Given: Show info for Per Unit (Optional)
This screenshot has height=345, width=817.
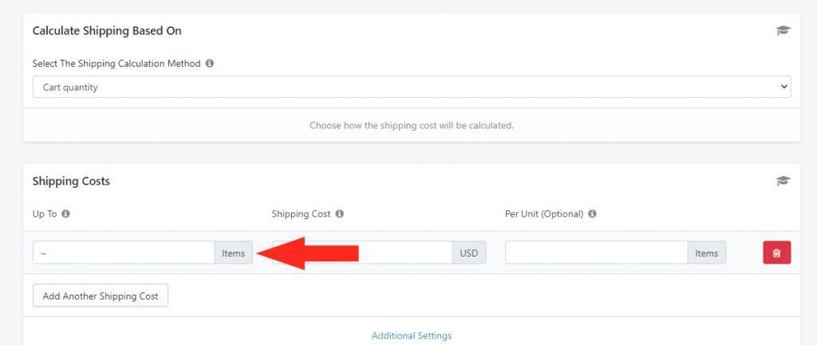Looking at the screenshot, I should (x=593, y=214).
